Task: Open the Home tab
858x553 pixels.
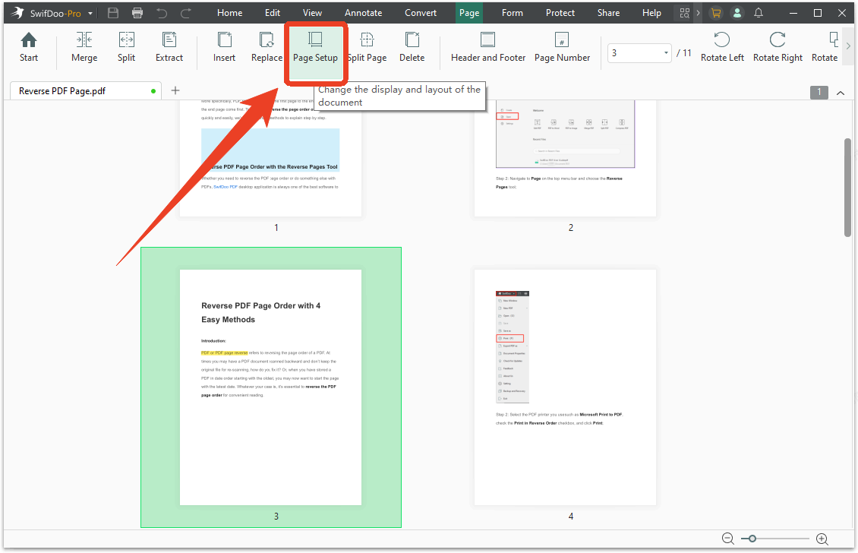Action: tap(229, 13)
